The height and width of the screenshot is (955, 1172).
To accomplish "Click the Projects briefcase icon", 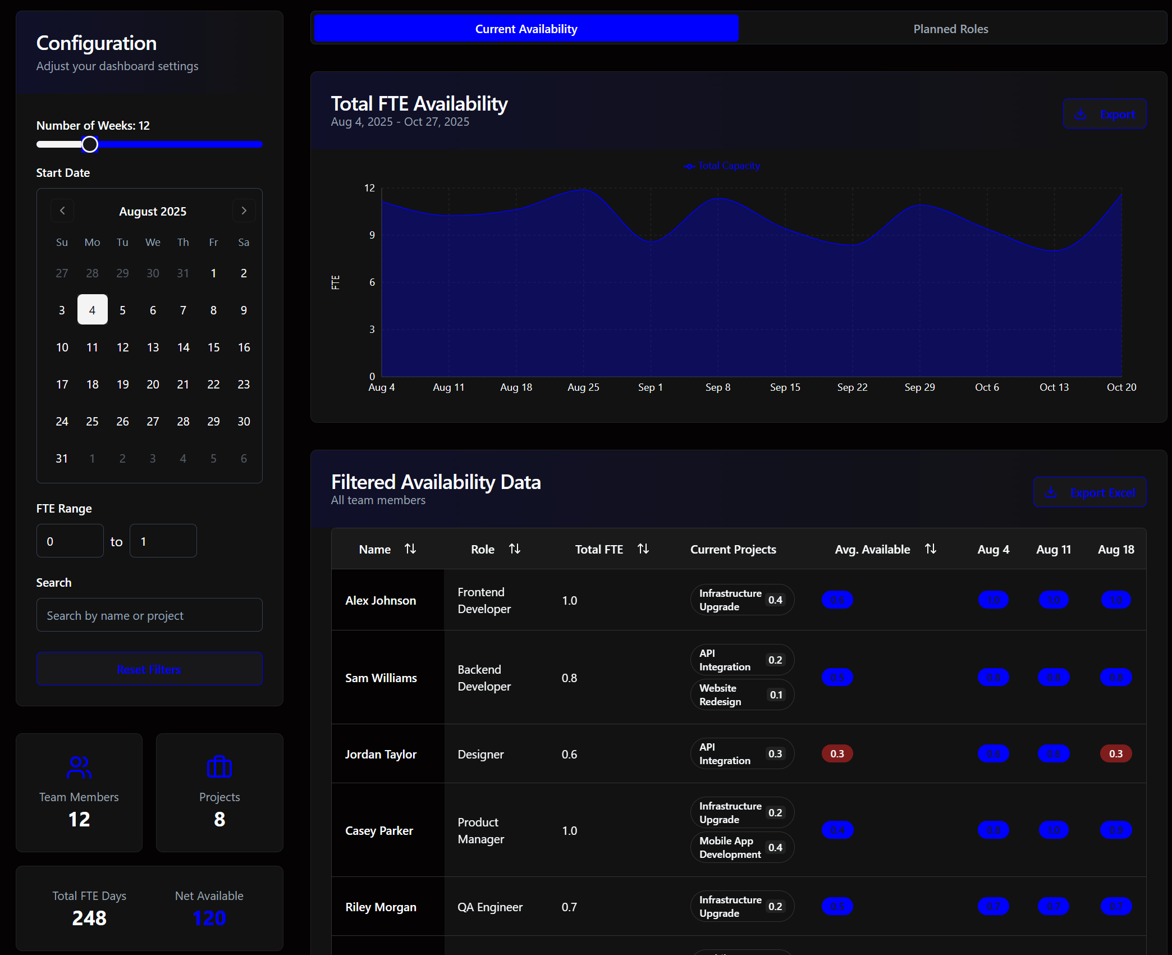I will 219,767.
